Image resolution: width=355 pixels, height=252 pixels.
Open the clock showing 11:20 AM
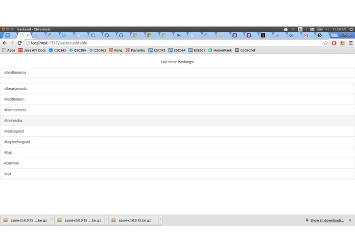[x=339, y=29]
